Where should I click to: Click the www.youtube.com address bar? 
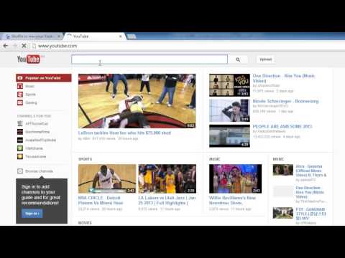[x=57, y=46]
